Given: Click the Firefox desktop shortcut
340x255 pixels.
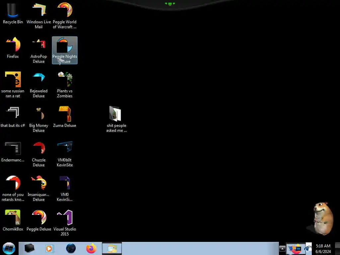Looking at the screenshot, I should (13, 48).
